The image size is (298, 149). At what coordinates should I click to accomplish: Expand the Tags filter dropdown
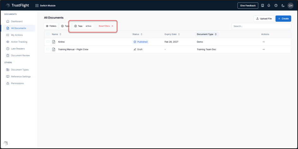pos(83,26)
